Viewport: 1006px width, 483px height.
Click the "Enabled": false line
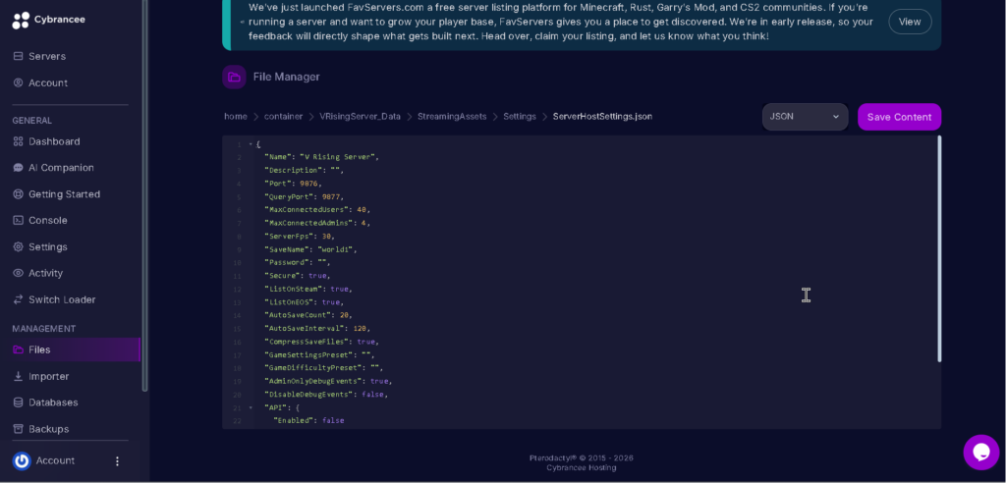[308, 421]
